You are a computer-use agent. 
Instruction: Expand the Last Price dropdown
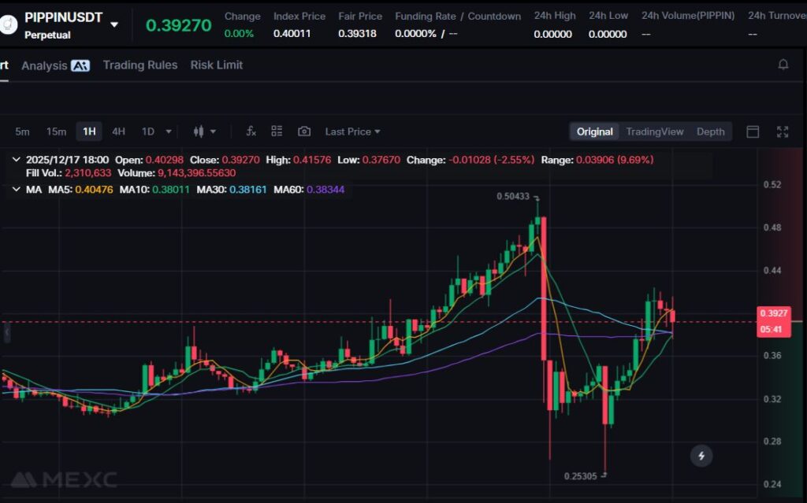click(x=352, y=131)
